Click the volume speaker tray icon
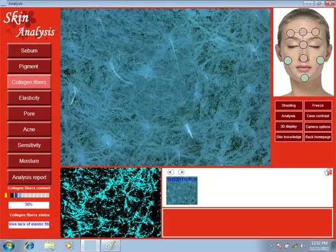 pos(302,246)
